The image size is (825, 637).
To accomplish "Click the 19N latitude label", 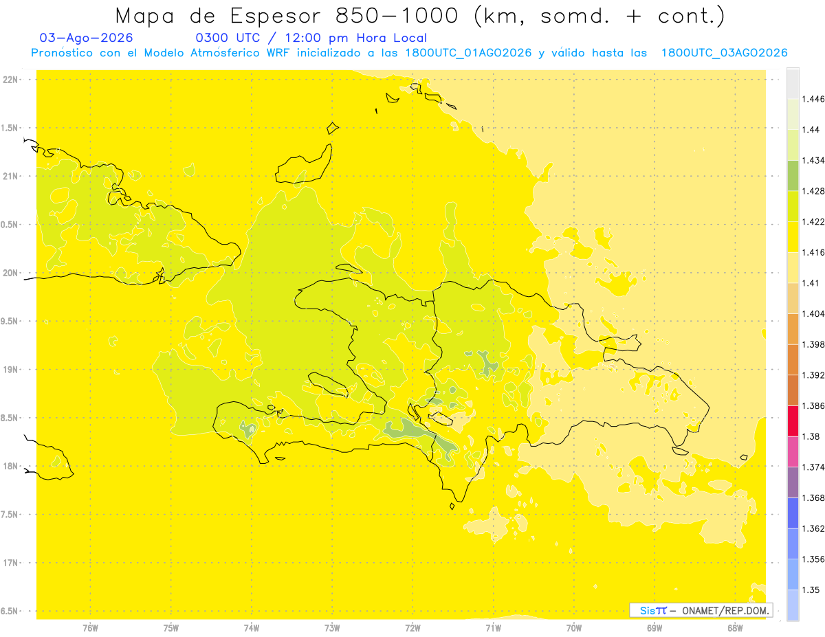I will click(x=10, y=370).
